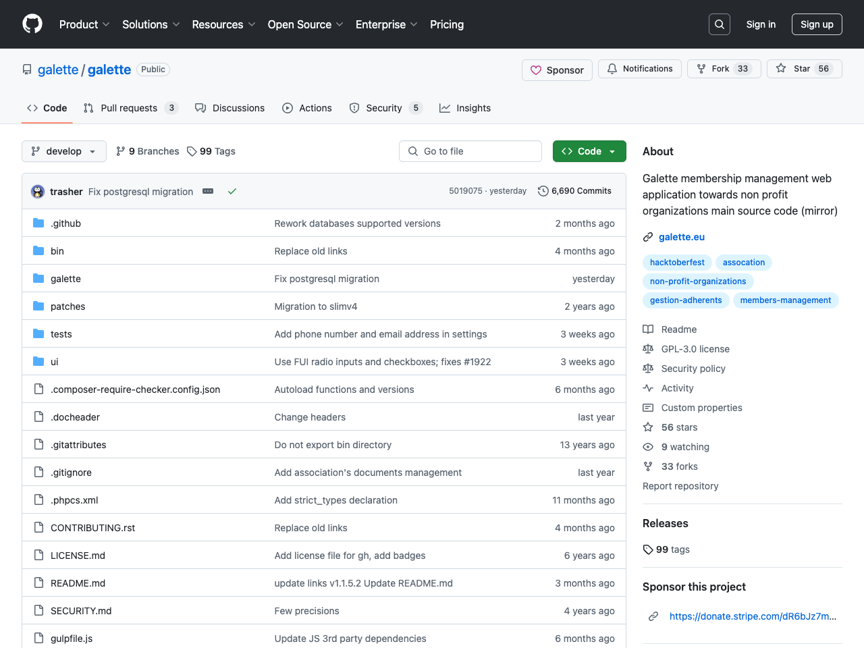This screenshot has height=648, width=864.
Task: Click the green check commit status icon
Action: pos(232,192)
